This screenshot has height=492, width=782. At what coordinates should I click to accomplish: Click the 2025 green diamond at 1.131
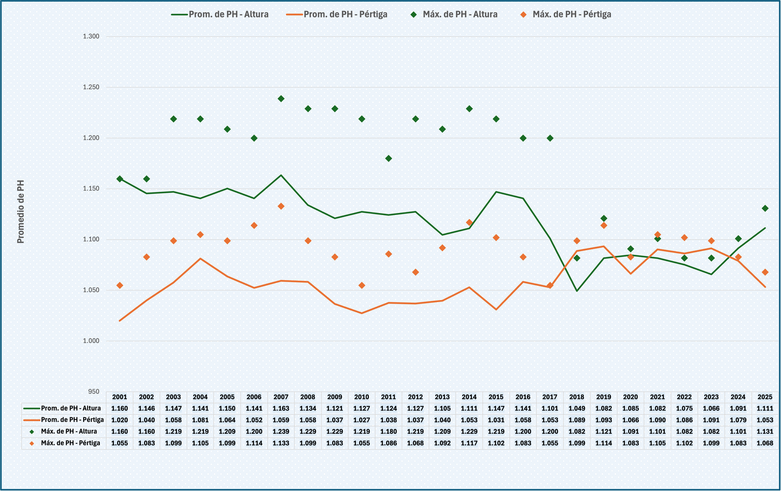click(765, 208)
